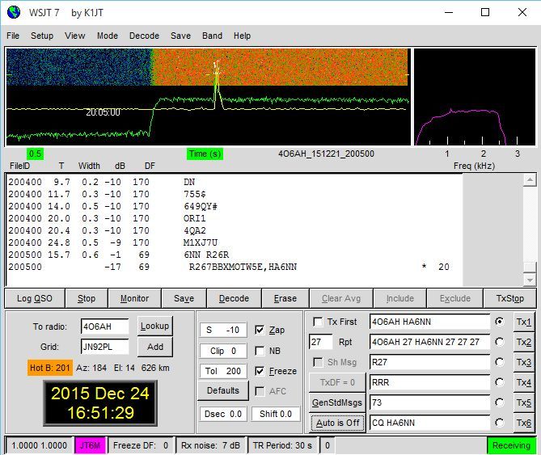Click the Tx1 message field 4O6AH HA6NN

[x=429, y=322]
